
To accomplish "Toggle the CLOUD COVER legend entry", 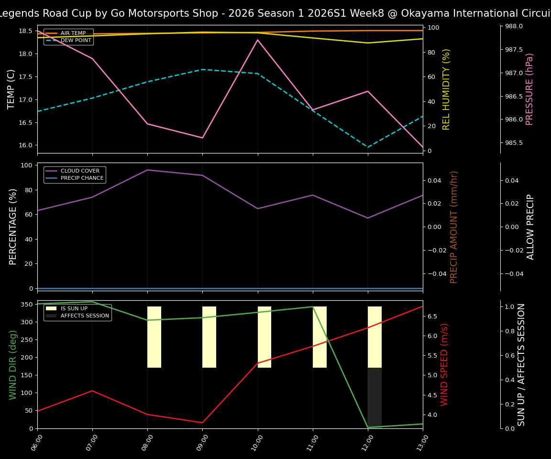I will tap(81, 171).
